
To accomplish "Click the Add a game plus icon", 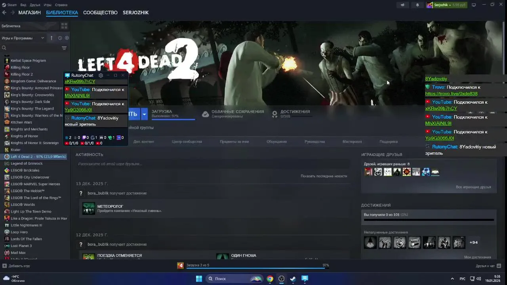I will (4, 266).
